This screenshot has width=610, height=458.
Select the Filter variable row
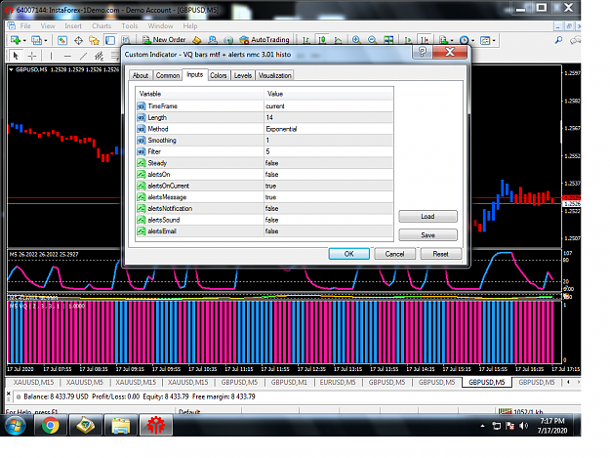264,151
